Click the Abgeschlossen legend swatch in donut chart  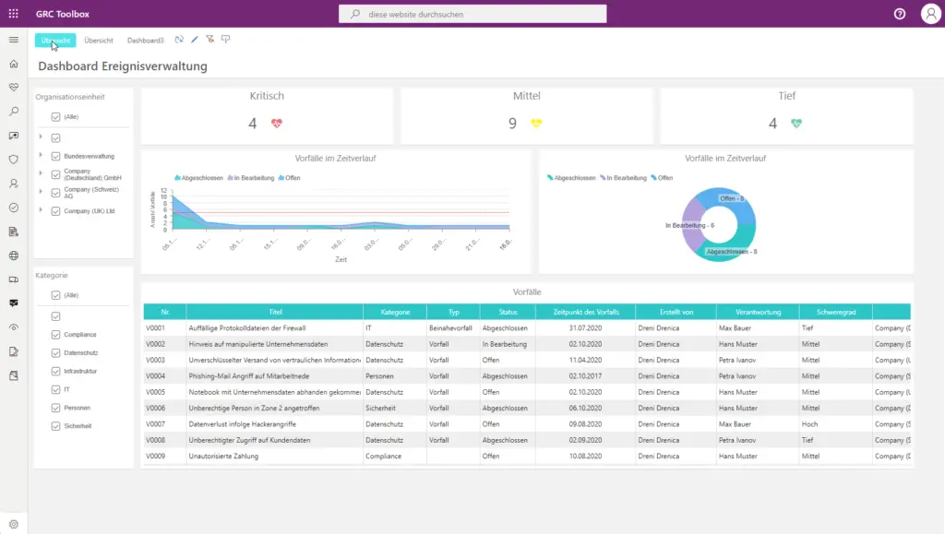(550, 177)
